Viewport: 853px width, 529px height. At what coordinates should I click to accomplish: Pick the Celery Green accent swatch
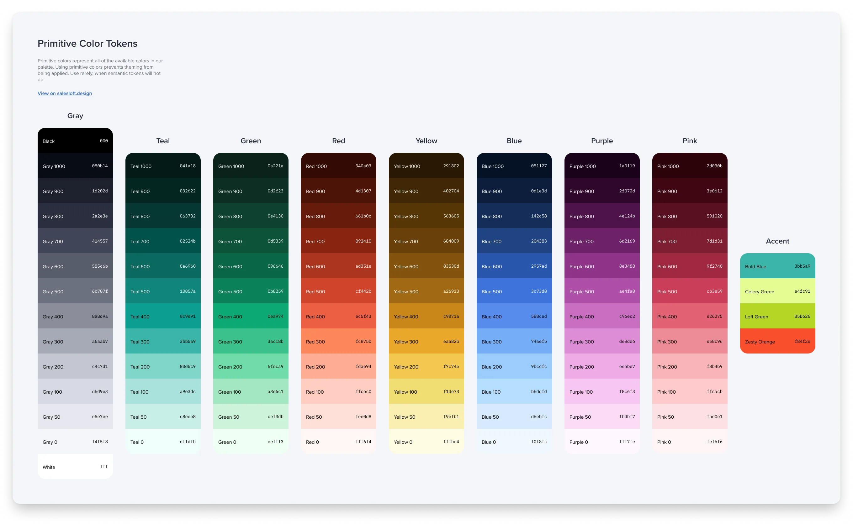click(777, 291)
